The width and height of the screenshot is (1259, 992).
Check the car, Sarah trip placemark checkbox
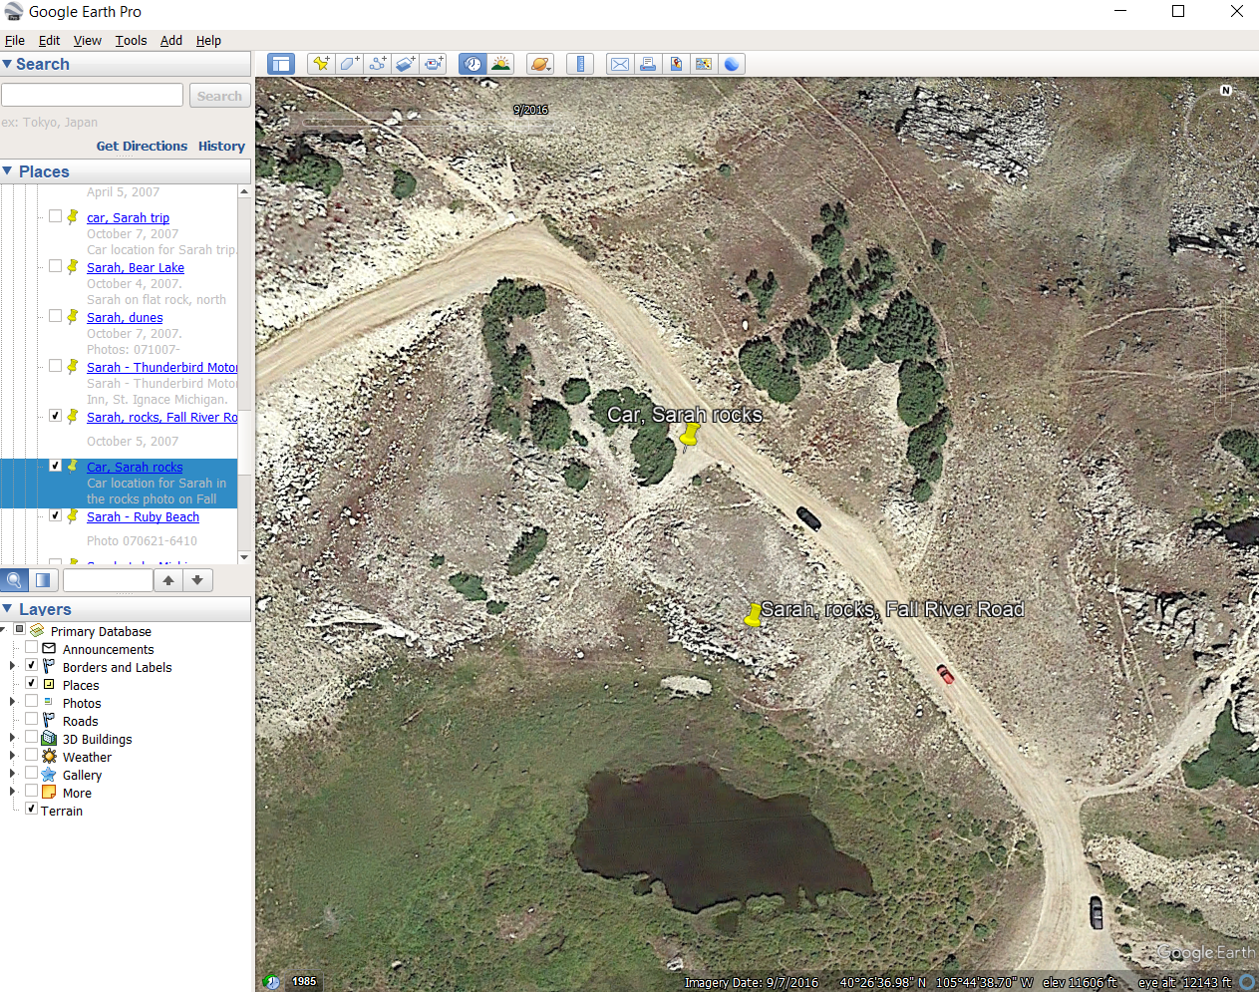[x=56, y=216]
